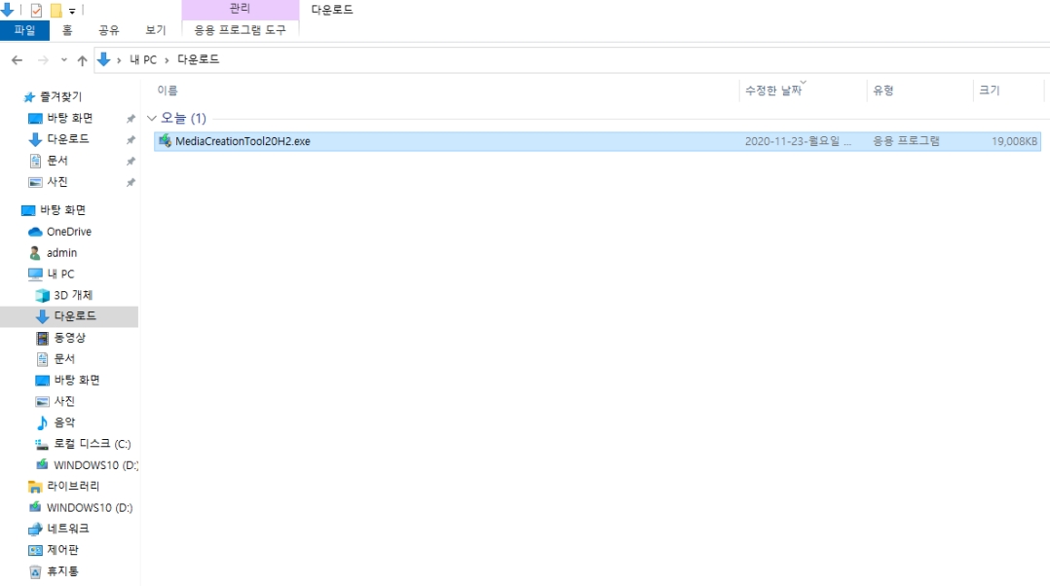This screenshot has width=1050, height=586.
Task: Expand the chevron after 내 PC in the address bar
Action: click(x=167, y=60)
